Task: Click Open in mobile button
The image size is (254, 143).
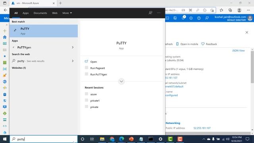Action: [x=187, y=44]
